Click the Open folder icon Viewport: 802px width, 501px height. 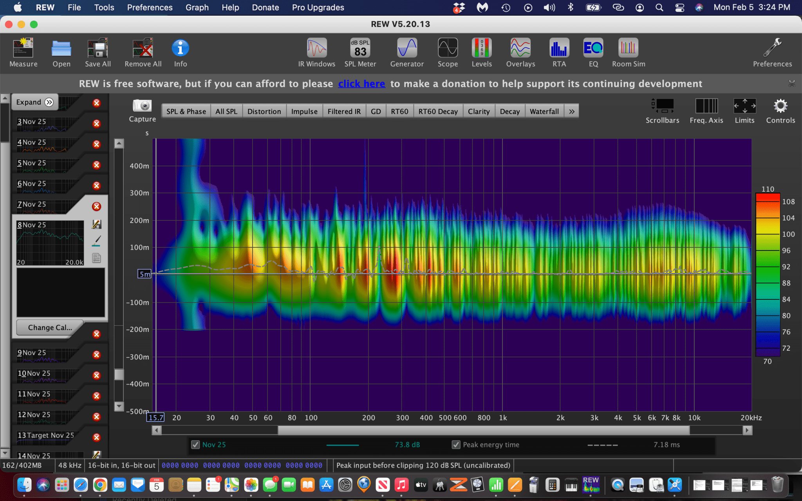(x=61, y=52)
